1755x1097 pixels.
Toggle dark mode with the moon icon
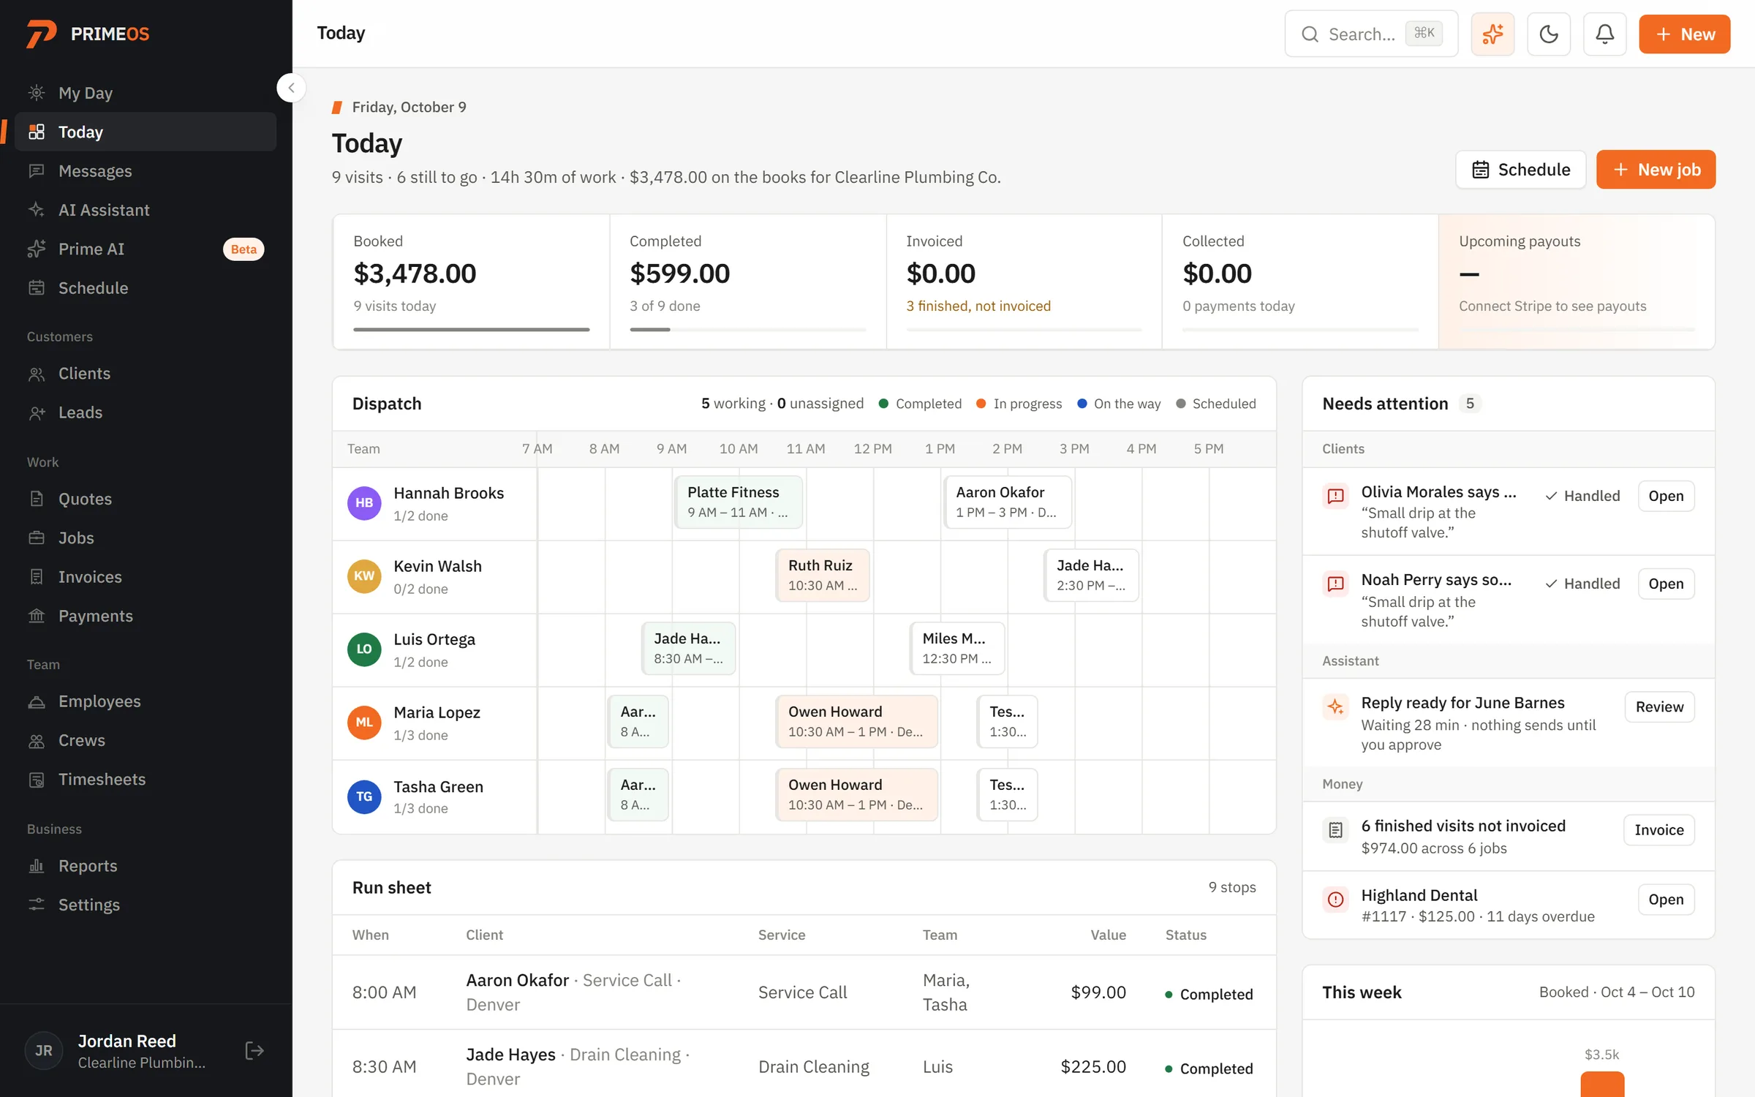[x=1549, y=34]
